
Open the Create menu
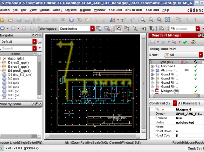pos(45,10)
